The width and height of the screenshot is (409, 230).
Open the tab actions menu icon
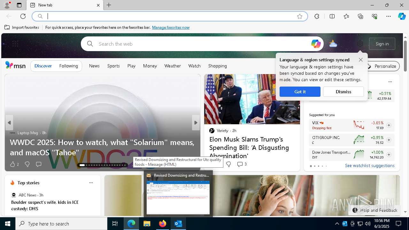click(x=19, y=5)
